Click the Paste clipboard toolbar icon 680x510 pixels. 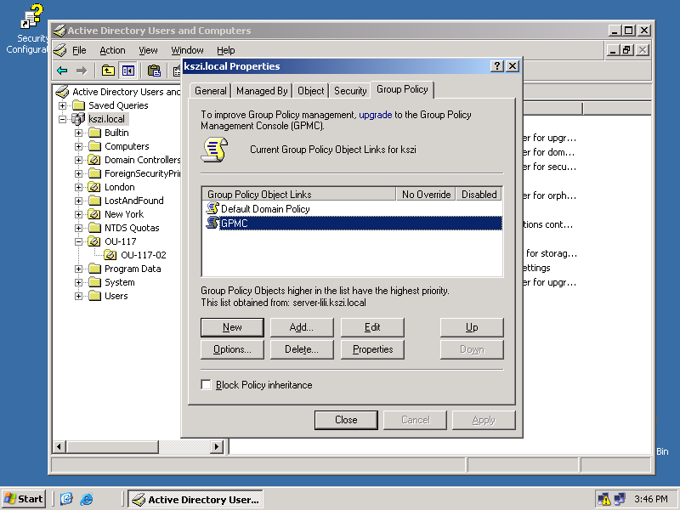(154, 71)
